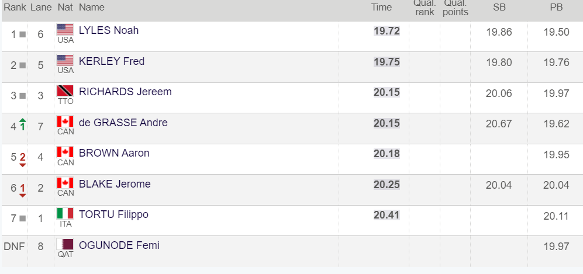Click the Trinidad and Tobago flag icon

click(x=65, y=91)
